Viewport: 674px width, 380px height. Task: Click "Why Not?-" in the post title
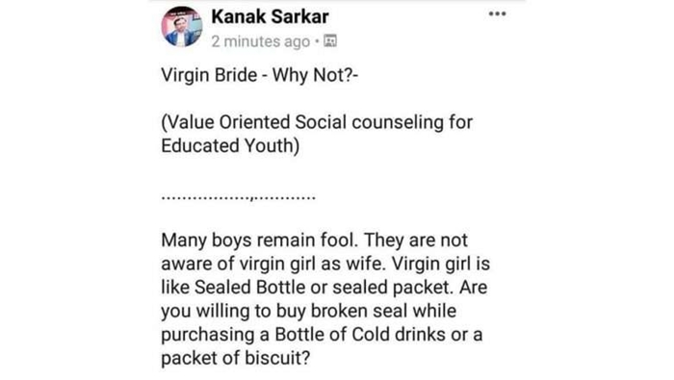[x=315, y=75]
